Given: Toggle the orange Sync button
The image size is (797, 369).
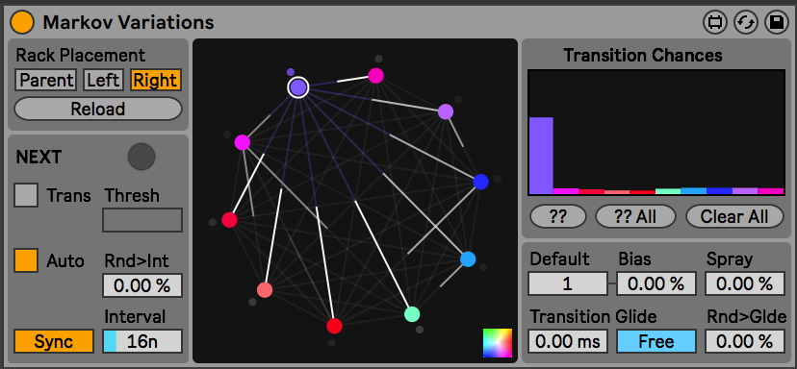Looking at the screenshot, I should pos(54,341).
